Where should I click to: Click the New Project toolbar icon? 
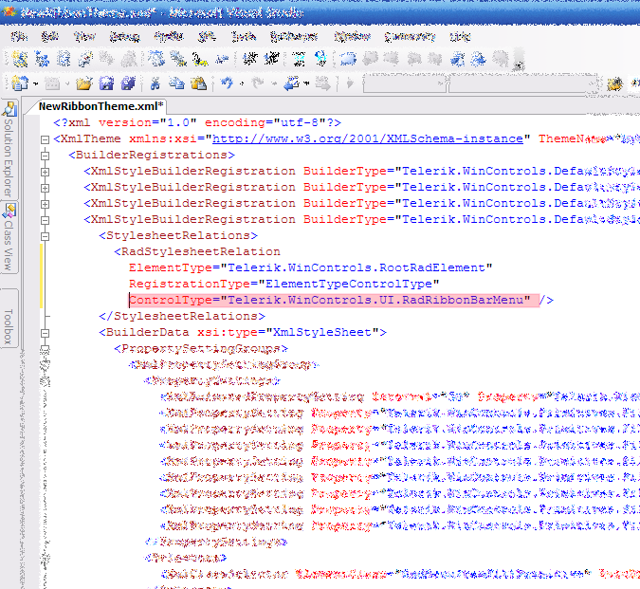pyautogui.click(x=19, y=83)
